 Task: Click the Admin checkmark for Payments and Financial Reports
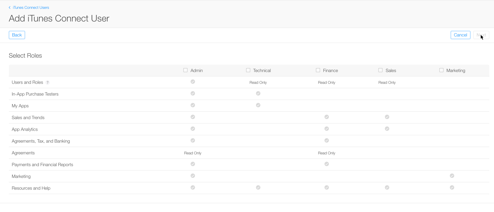[193, 164]
